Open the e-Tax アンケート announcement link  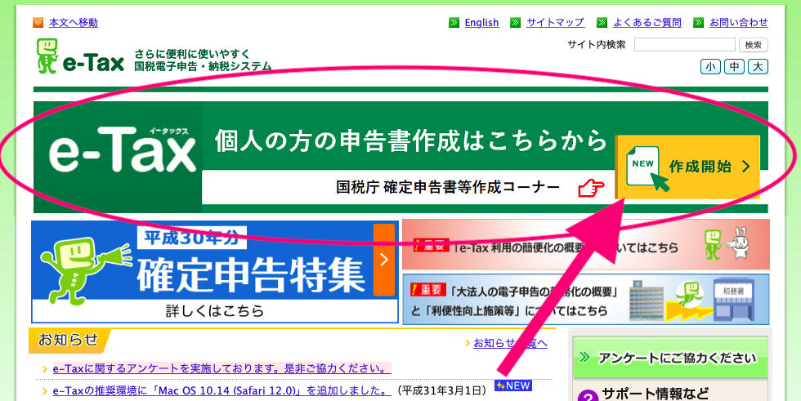tap(222, 368)
